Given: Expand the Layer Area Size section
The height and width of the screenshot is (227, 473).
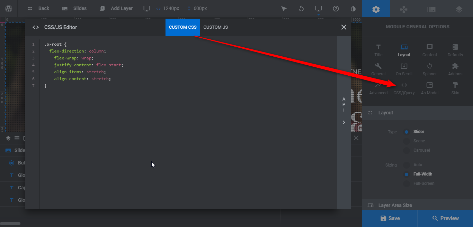Looking at the screenshot, I should click(x=418, y=205).
